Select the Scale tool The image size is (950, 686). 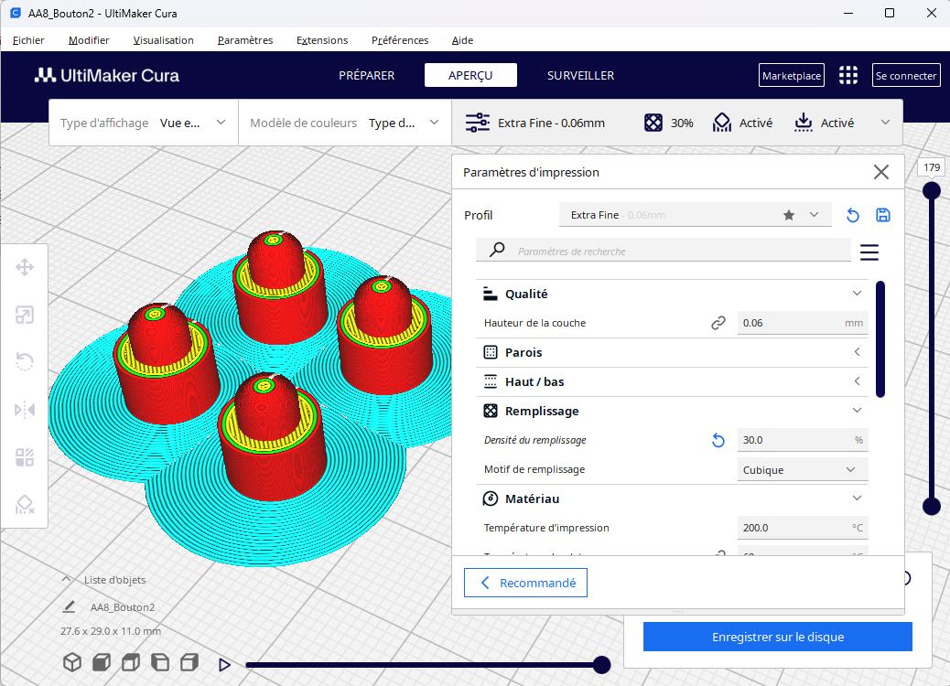point(25,316)
